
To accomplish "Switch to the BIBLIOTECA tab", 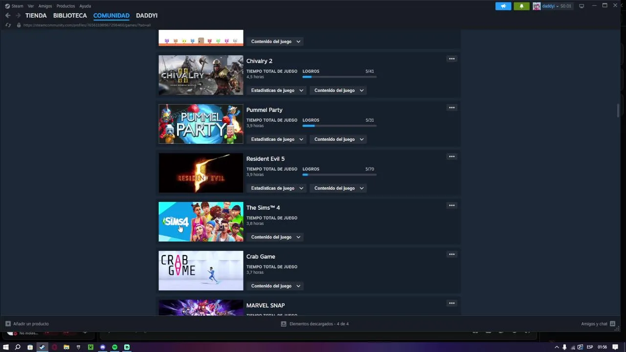I will click(x=70, y=16).
